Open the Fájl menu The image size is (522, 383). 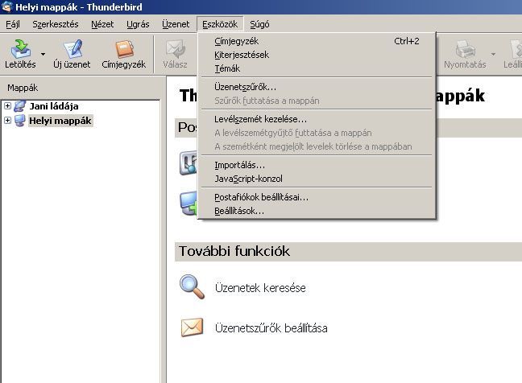tap(13, 24)
